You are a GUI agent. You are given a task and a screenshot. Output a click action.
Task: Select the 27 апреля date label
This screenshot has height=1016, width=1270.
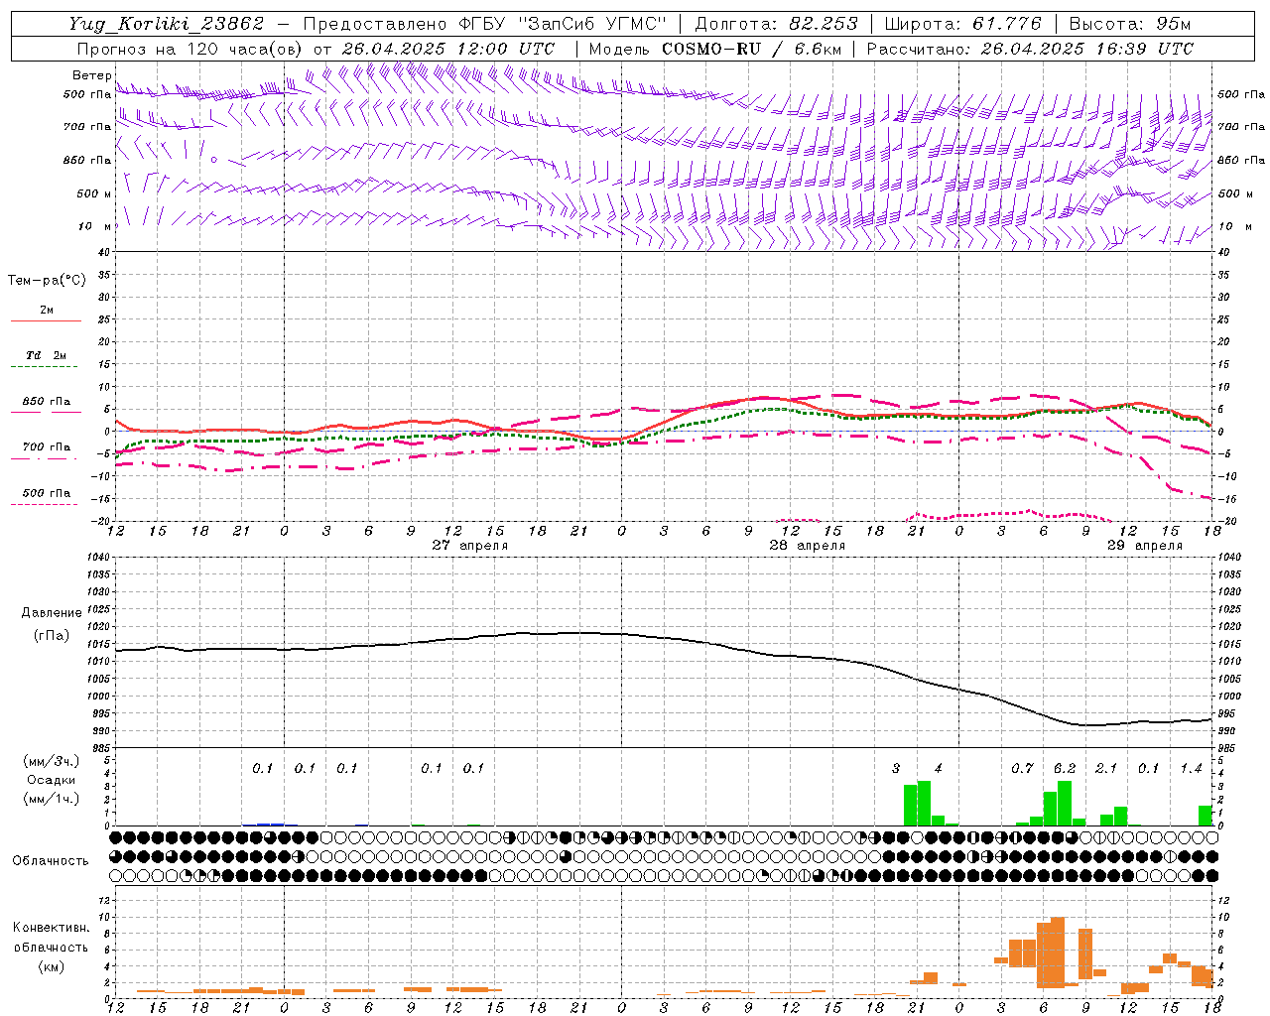point(470,546)
